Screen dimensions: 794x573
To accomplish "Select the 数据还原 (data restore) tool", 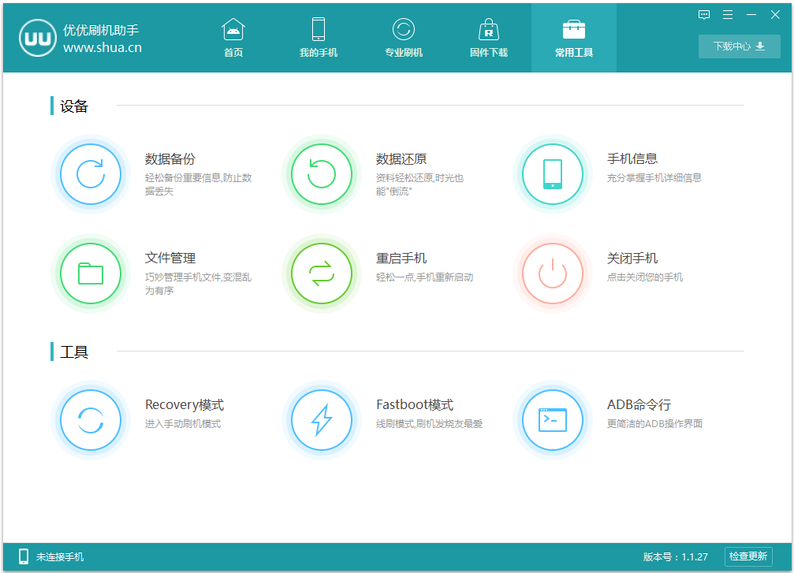I will (x=322, y=173).
